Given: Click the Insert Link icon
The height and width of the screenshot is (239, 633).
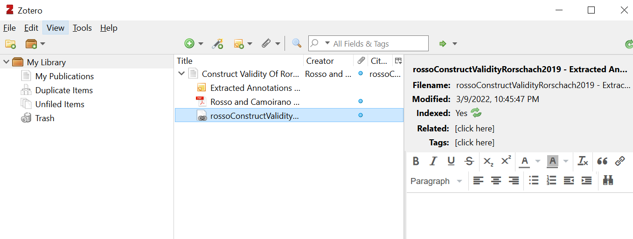Looking at the screenshot, I should [x=620, y=161].
